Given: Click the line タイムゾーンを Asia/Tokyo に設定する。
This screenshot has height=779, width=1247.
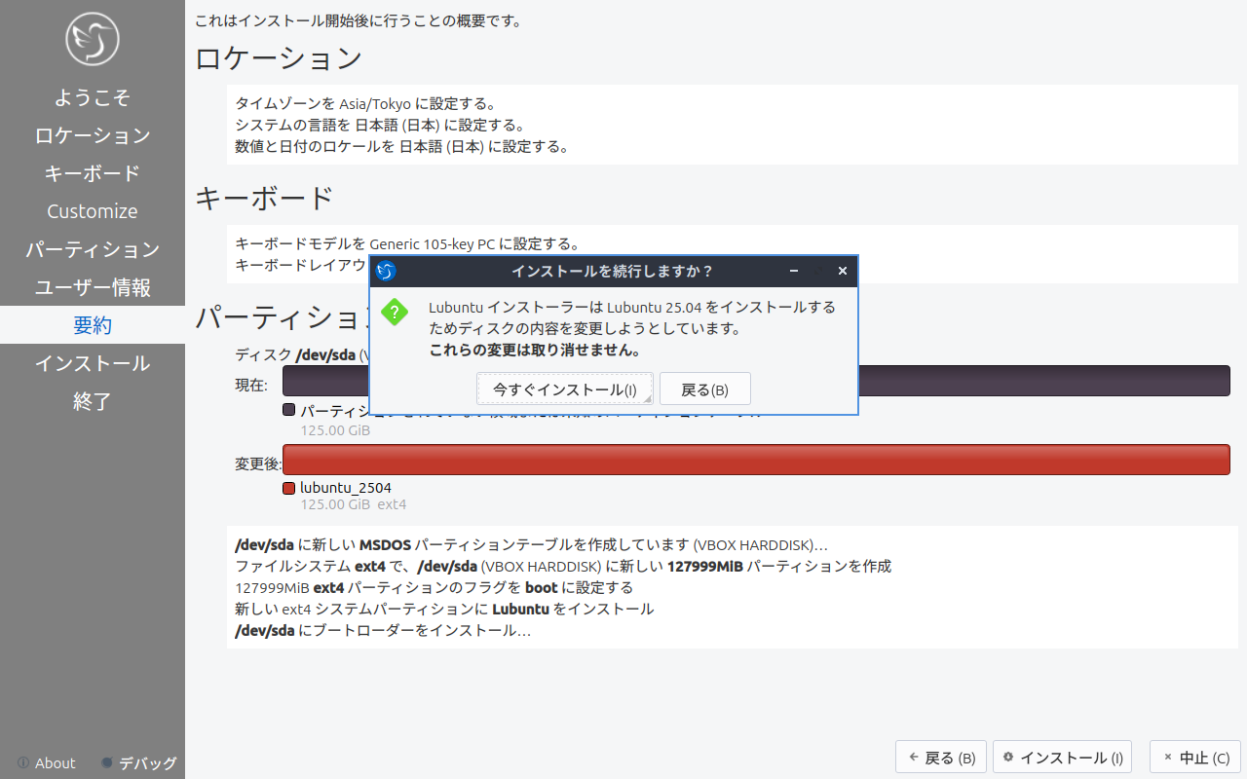Looking at the screenshot, I should click(367, 103).
